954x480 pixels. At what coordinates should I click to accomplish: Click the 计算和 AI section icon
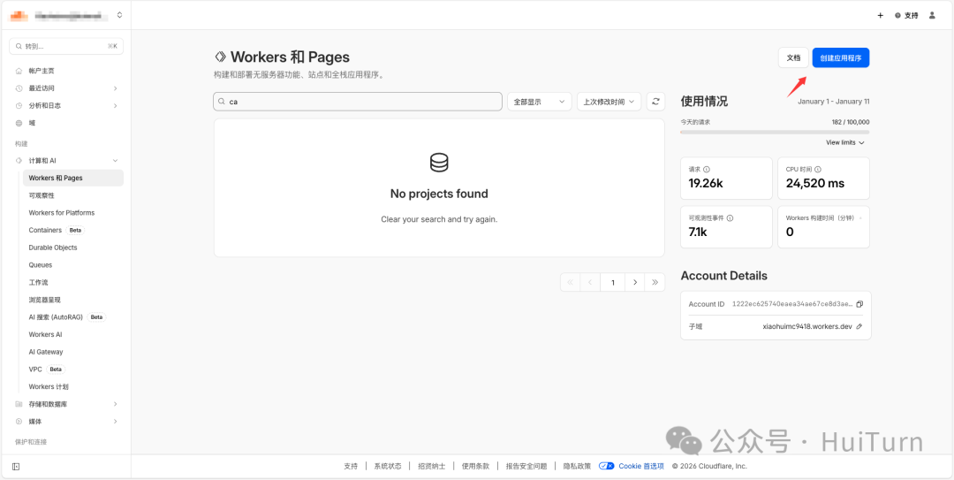tap(19, 161)
